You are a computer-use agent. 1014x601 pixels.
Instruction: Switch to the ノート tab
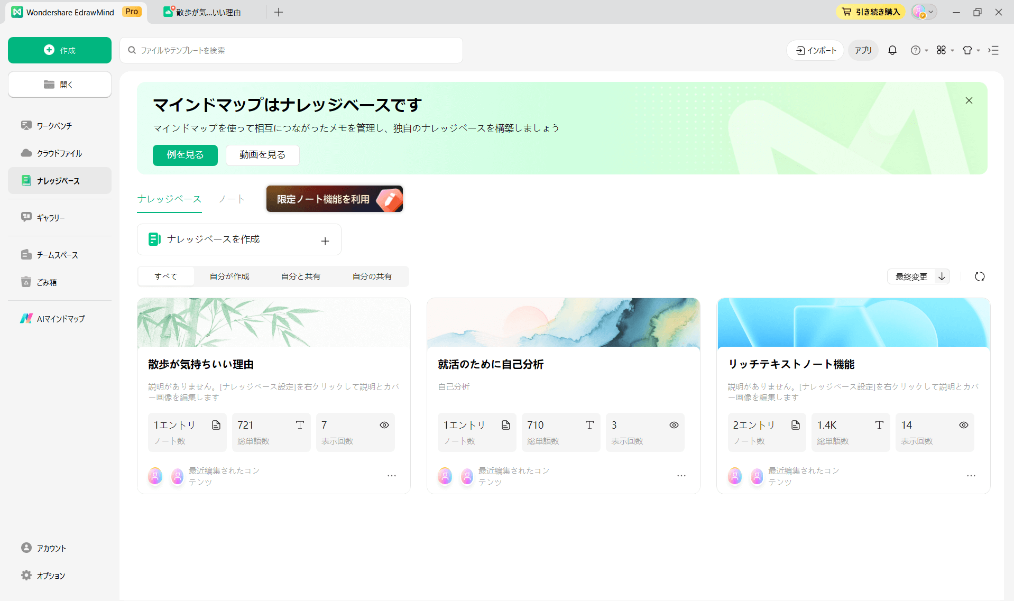tap(231, 199)
